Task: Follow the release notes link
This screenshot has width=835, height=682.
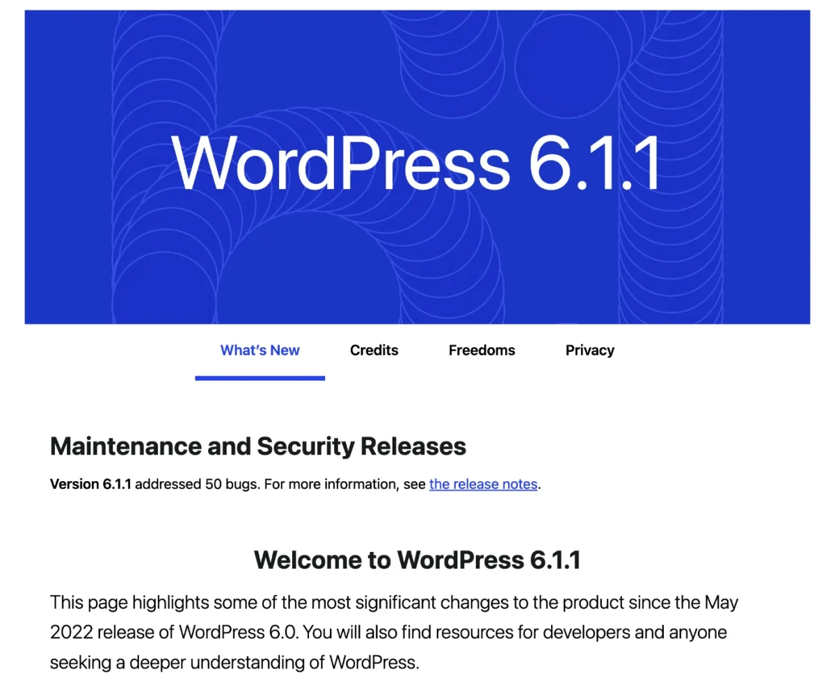Action: point(484,485)
